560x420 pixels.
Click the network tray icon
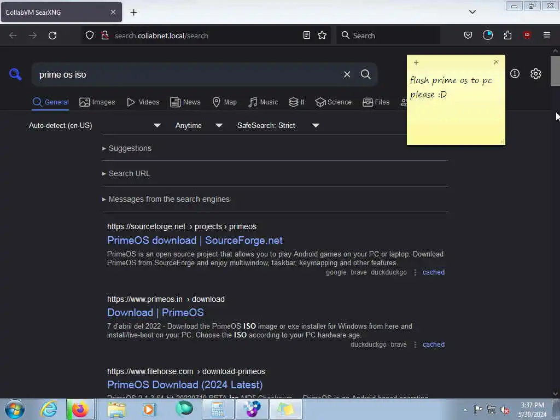pos(492,410)
